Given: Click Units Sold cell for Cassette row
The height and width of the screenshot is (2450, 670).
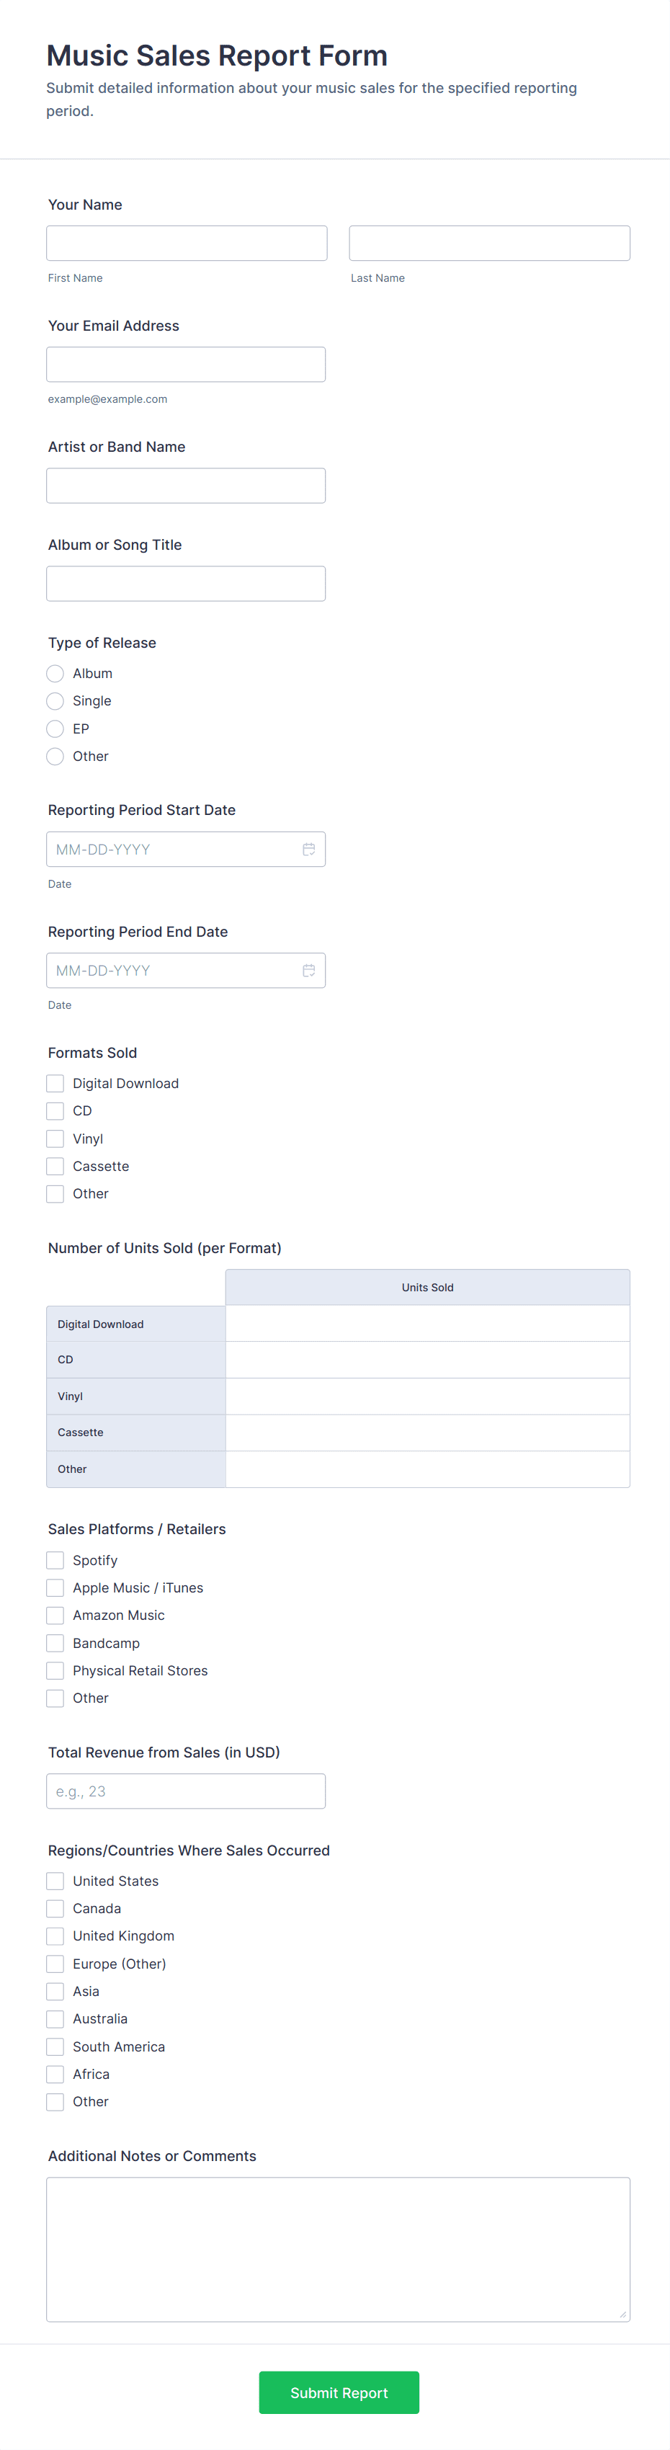Looking at the screenshot, I should click(x=426, y=1433).
